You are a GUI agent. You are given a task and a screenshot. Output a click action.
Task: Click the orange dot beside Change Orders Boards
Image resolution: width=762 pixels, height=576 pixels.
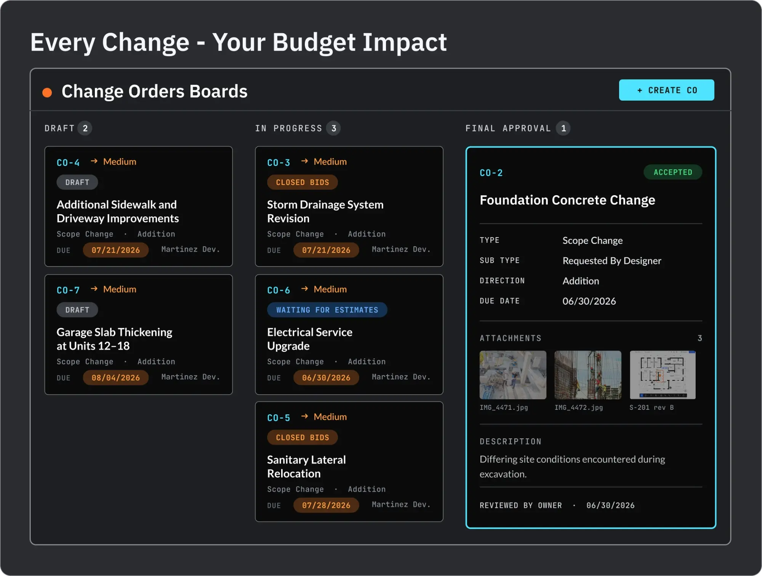click(47, 93)
